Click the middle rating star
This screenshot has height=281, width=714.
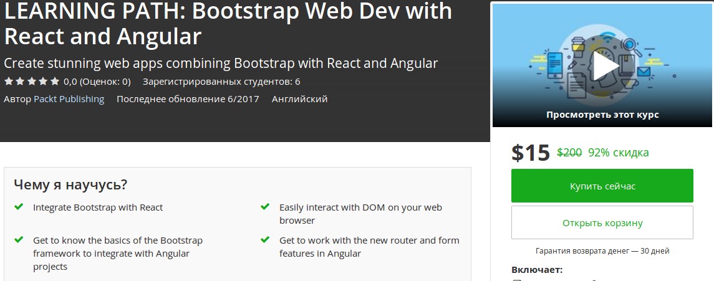point(31,81)
